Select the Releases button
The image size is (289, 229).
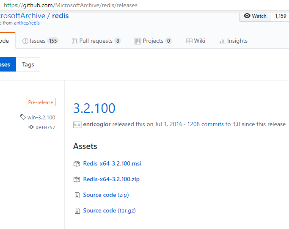pos(8,64)
